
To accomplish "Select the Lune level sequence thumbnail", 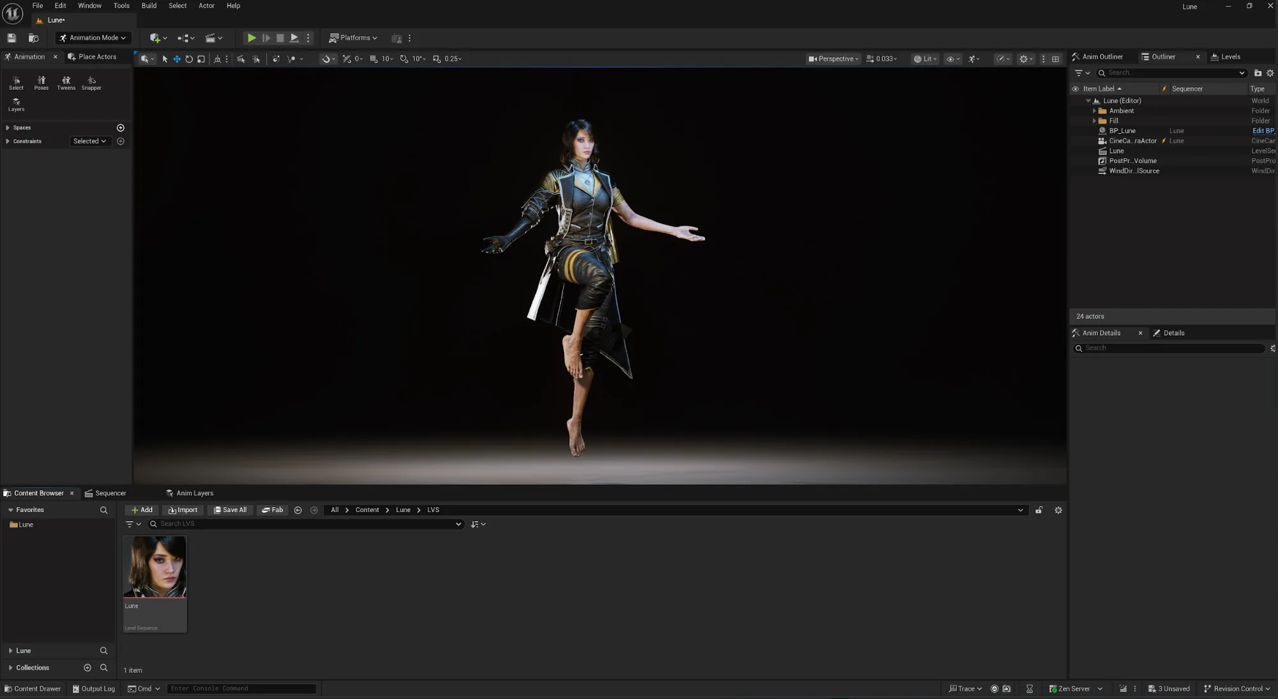I will pos(155,584).
